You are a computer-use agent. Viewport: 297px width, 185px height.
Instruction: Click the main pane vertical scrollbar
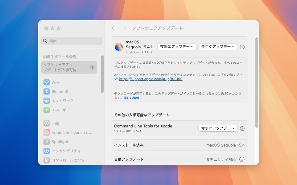pos(257,82)
